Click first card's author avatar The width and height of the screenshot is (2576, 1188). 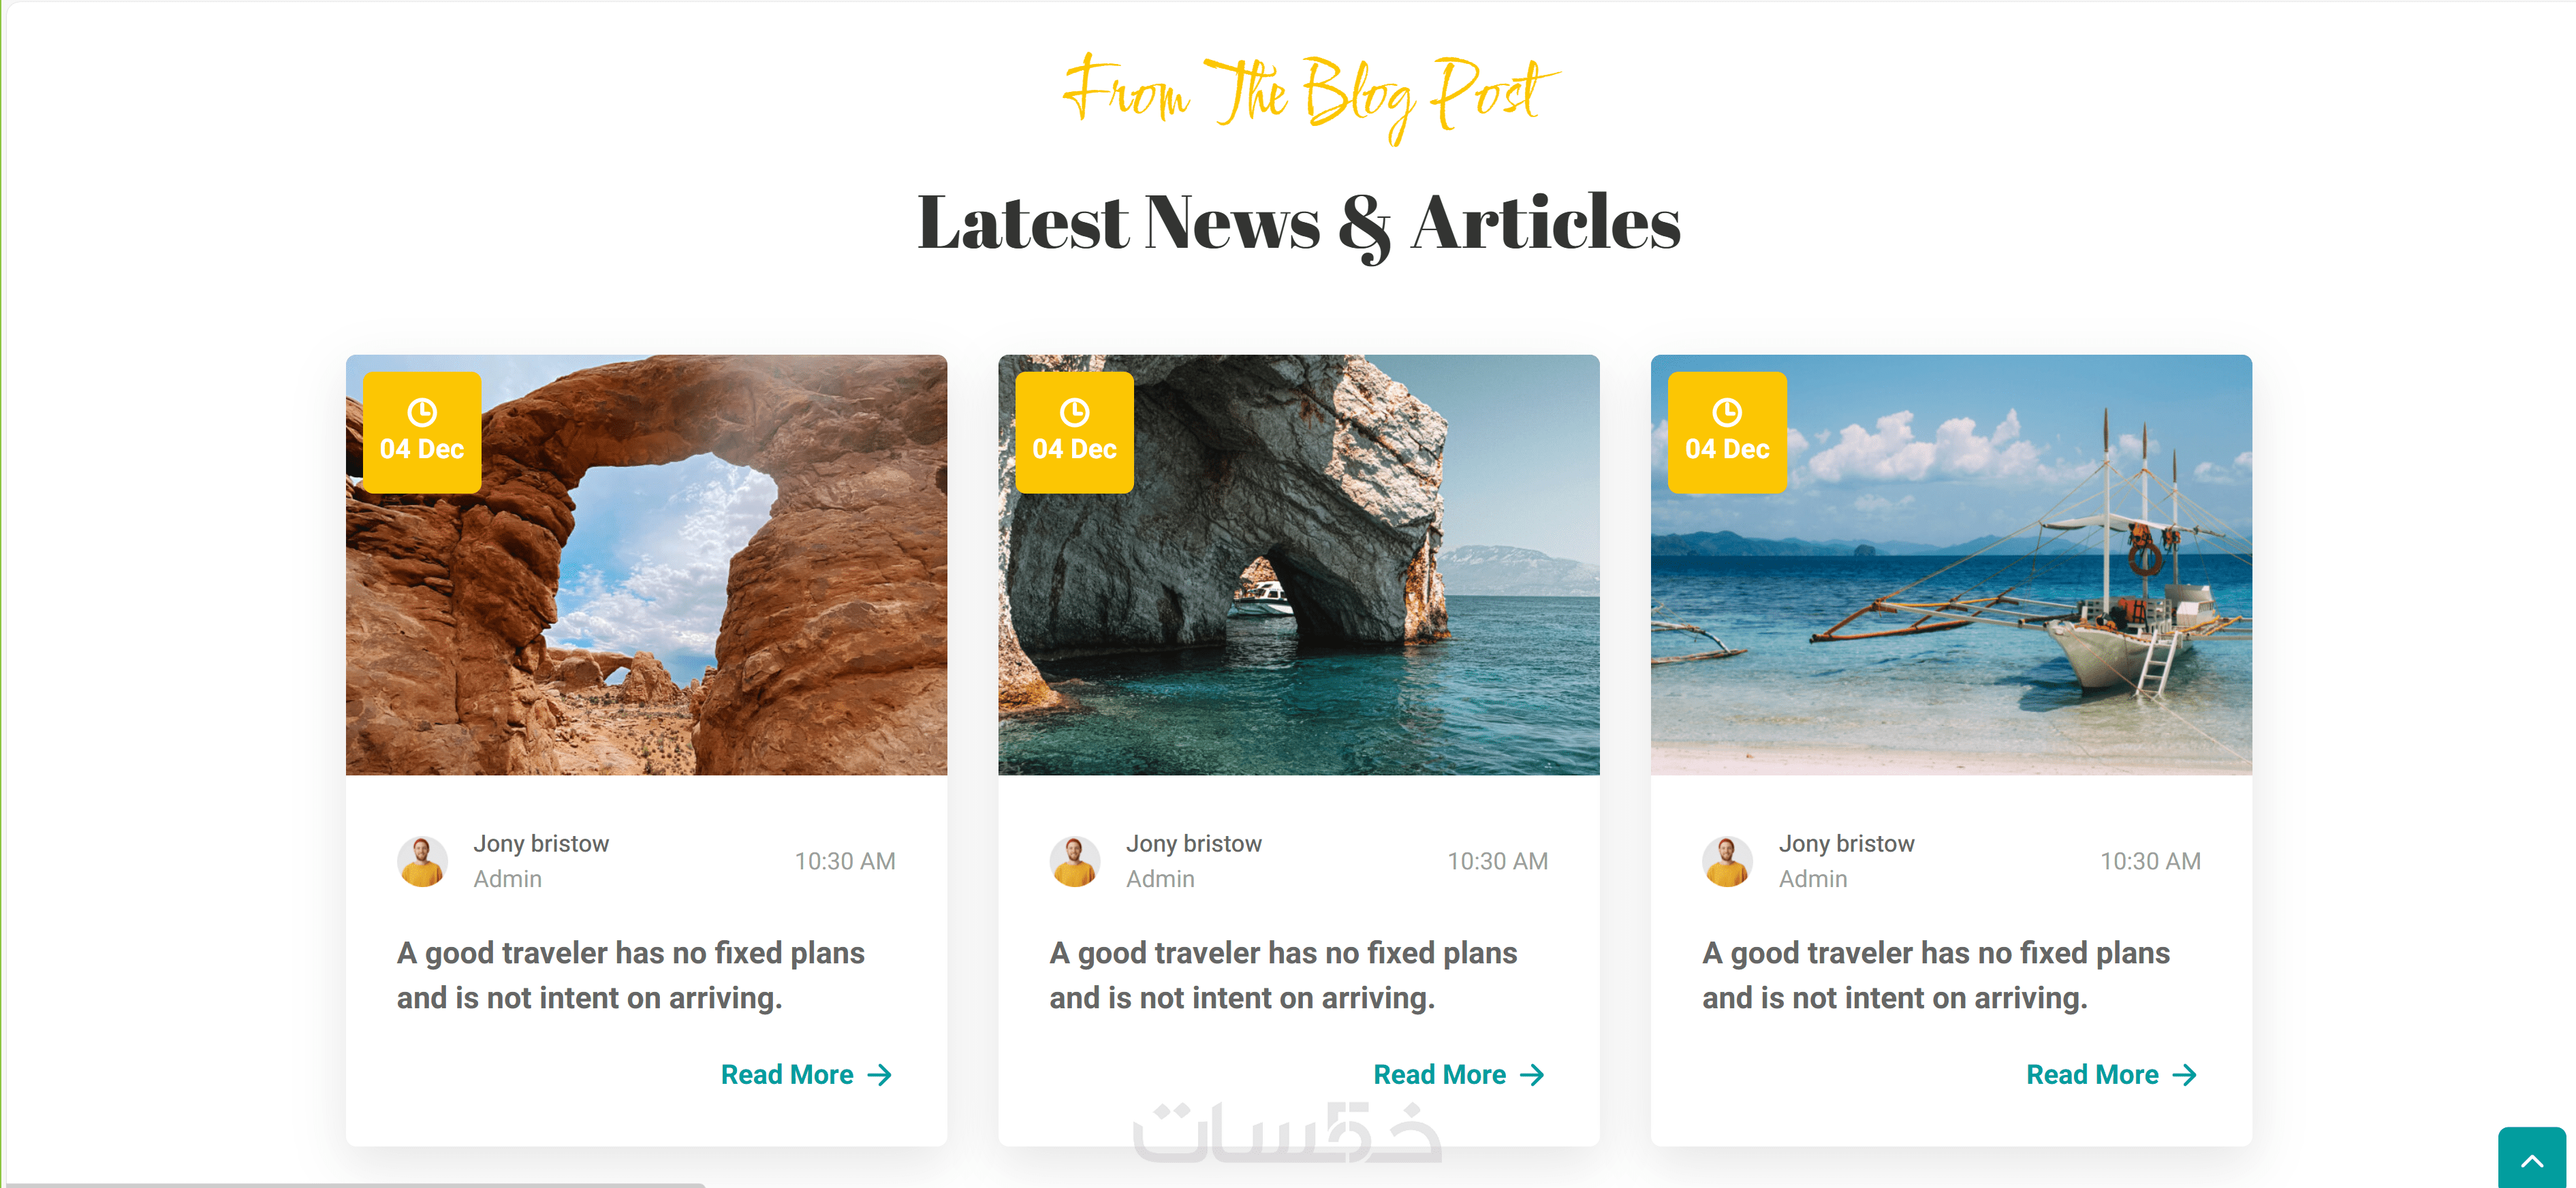point(422,861)
